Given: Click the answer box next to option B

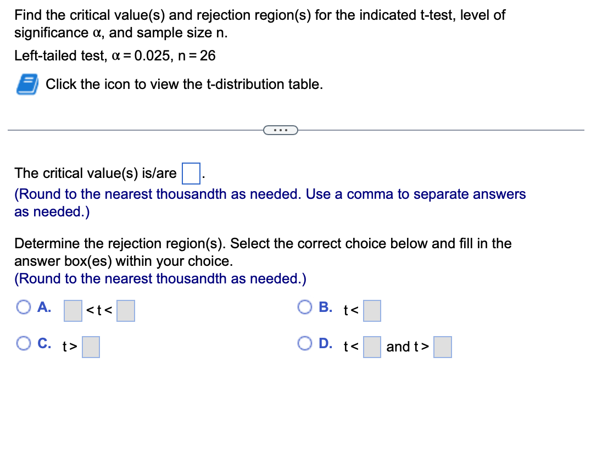Looking at the screenshot, I should coord(372,311).
